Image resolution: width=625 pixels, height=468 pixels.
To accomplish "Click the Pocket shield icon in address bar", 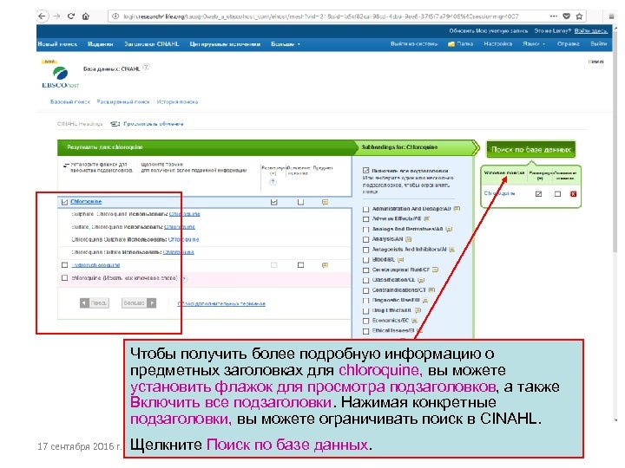I will tap(566, 16).
